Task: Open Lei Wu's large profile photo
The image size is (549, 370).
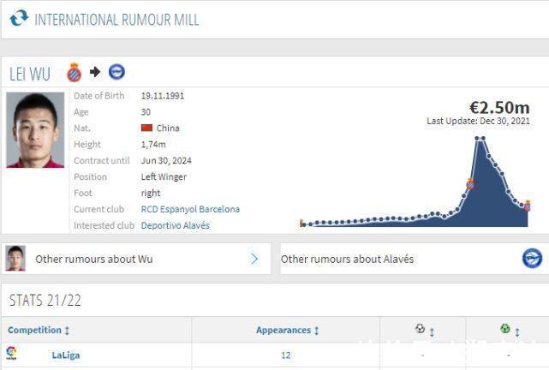Action: [35, 130]
